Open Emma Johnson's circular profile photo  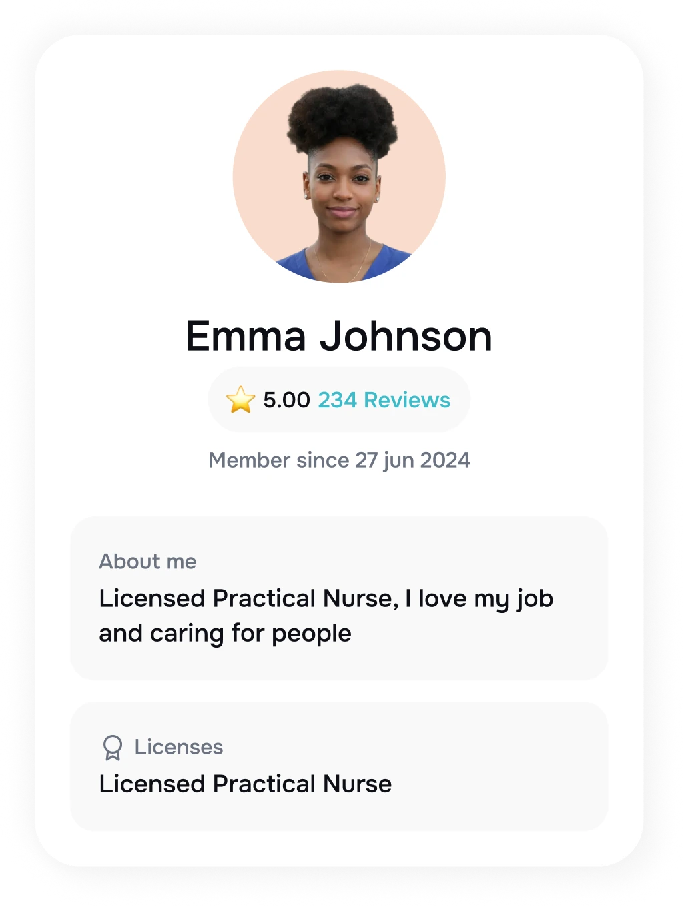tap(339, 177)
